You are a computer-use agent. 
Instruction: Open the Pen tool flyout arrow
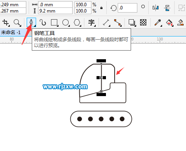tap(35, 26)
